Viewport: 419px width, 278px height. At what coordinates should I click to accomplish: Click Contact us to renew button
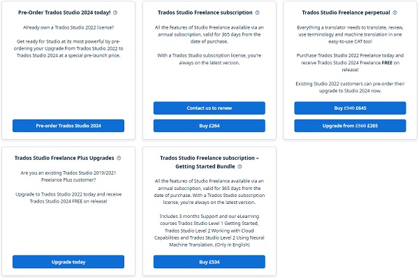(x=209, y=108)
